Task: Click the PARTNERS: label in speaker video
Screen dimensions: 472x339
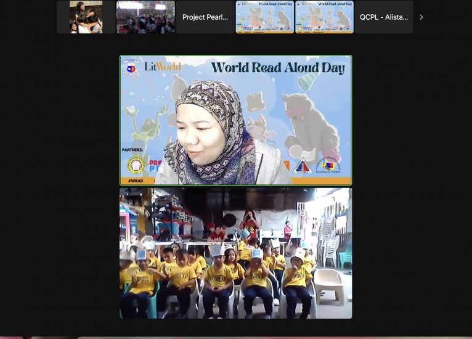Action: point(132,150)
